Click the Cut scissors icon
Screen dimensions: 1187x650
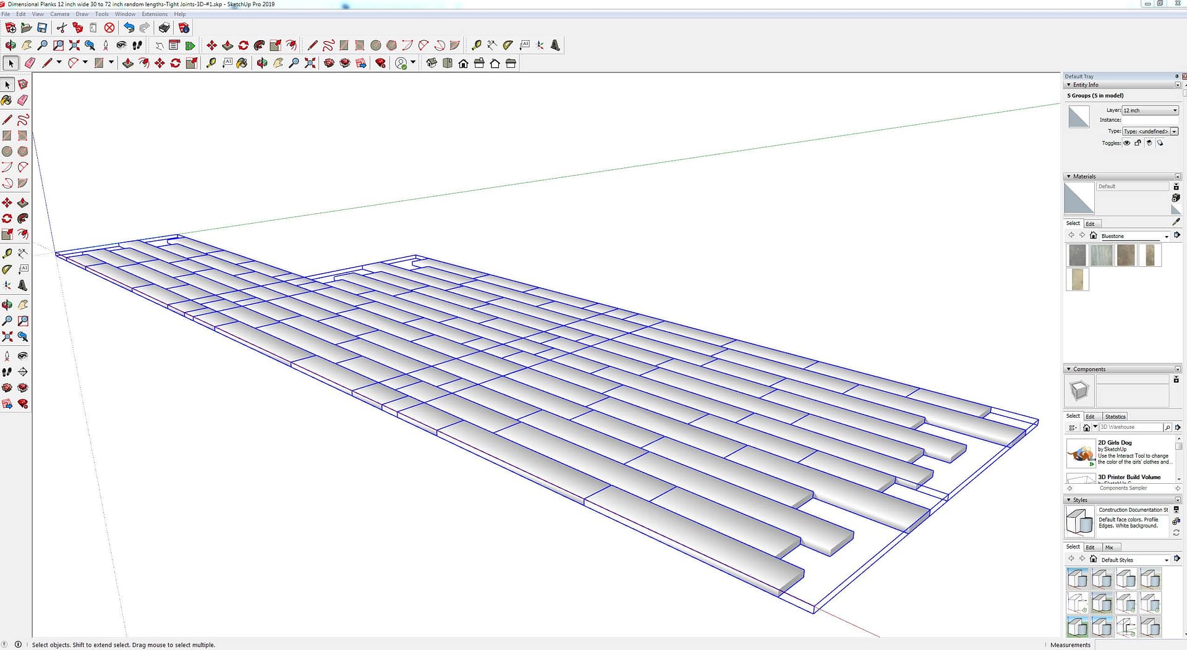click(x=61, y=28)
